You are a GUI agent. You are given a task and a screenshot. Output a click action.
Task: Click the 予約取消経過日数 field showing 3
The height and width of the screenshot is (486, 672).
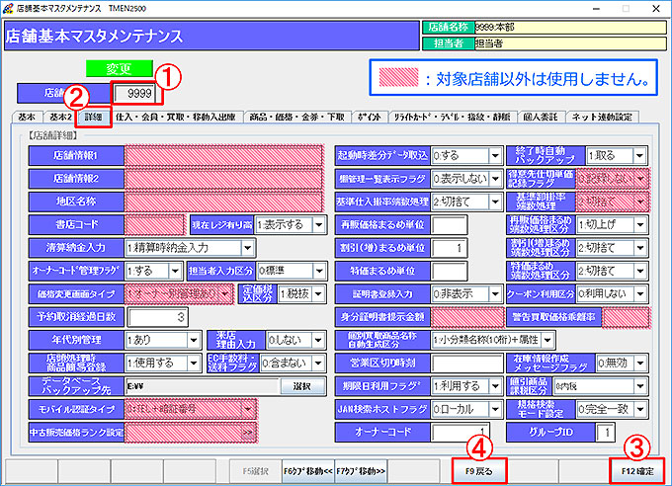[x=157, y=317]
